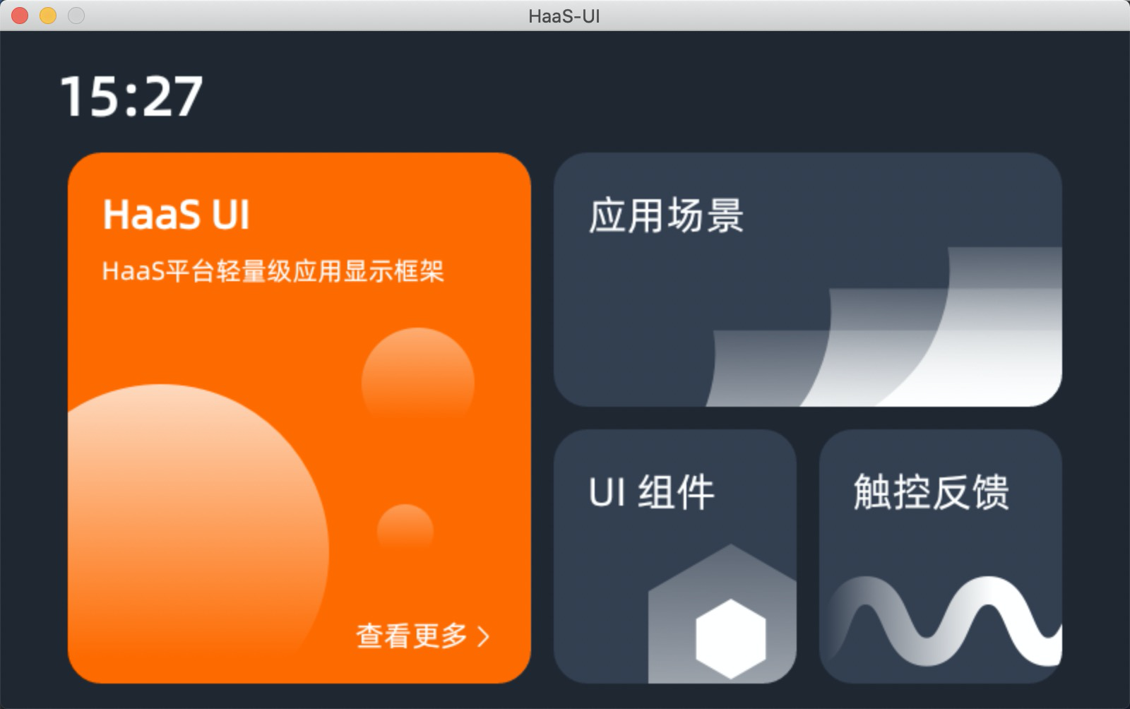Viewport: 1130px width, 709px height.
Task: Open the 应用场景 card
Action: tap(807, 279)
